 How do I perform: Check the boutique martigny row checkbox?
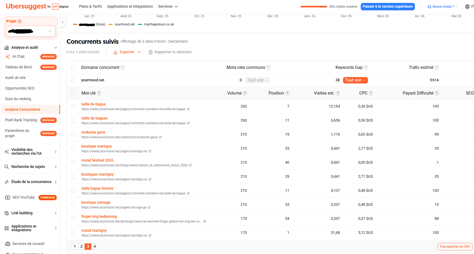(x=73, y=149)
